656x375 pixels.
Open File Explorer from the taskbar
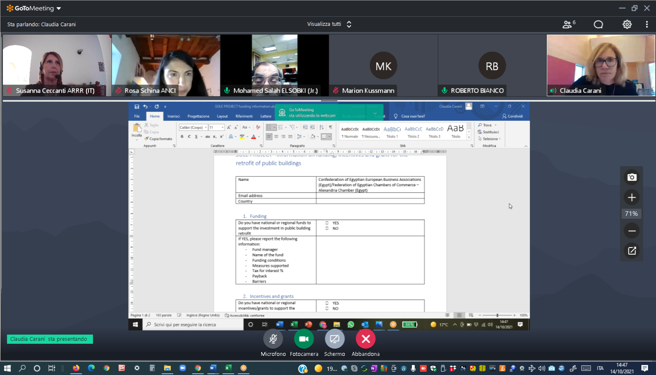(x=167, y=368)
